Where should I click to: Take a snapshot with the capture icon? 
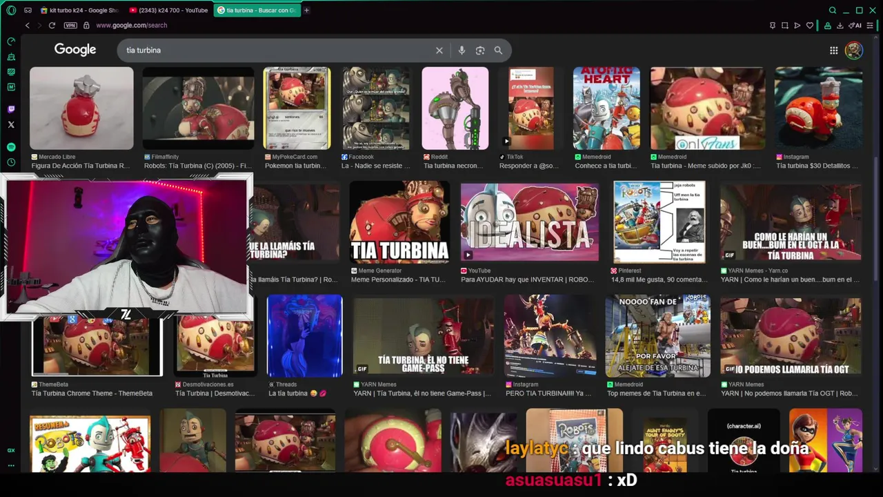[785, 26]
